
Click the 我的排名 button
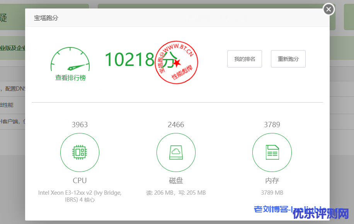pos(245,59)
